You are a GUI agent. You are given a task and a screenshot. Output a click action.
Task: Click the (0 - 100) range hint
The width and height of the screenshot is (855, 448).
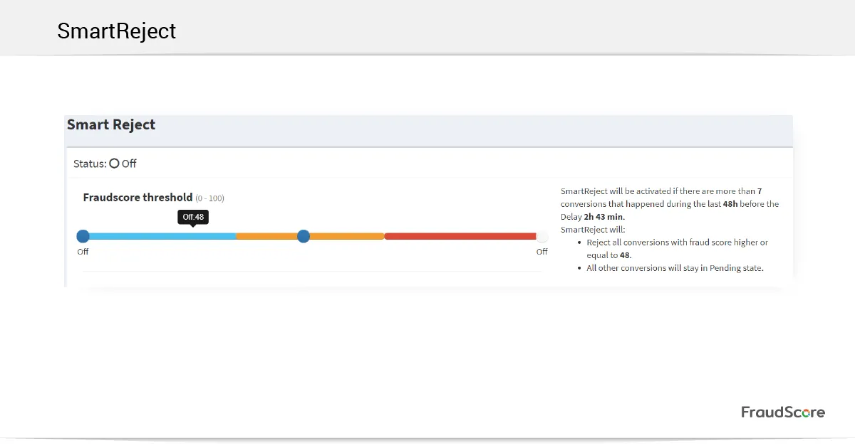click(209, 198)
